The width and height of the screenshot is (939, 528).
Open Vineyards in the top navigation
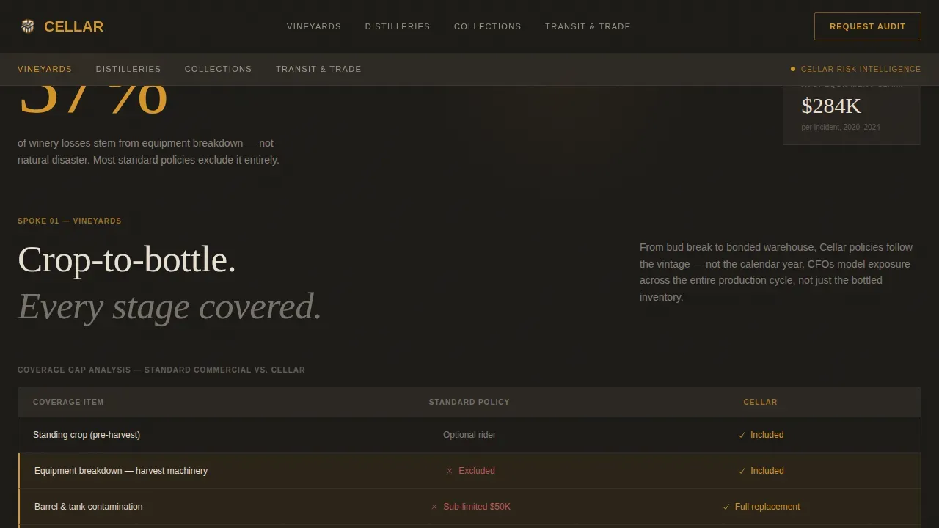pyautogui.click(x=314, y=26)
